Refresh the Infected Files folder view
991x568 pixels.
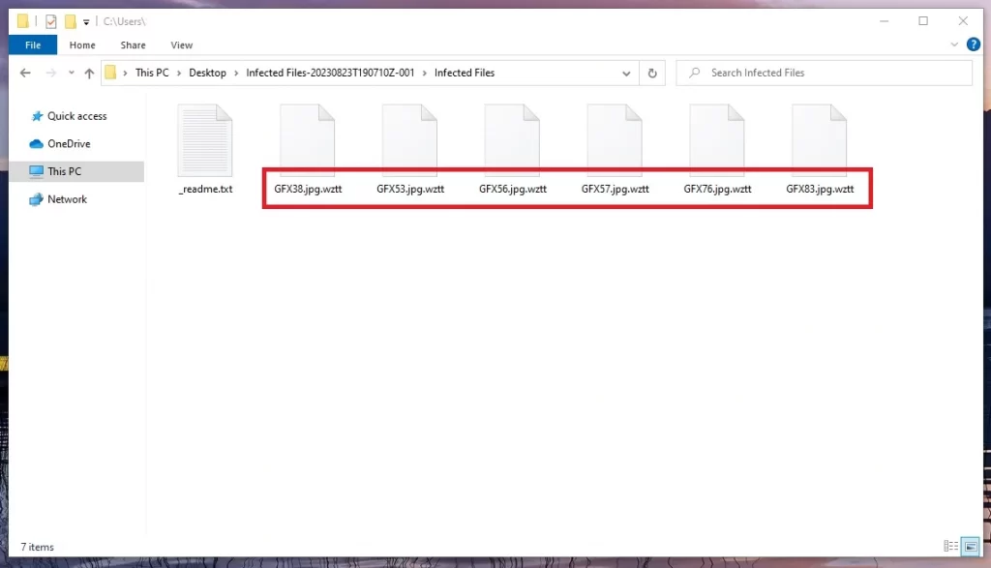pos(652,74)
